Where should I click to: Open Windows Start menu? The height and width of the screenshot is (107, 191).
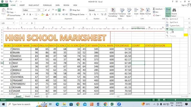[x=3, y=104]
